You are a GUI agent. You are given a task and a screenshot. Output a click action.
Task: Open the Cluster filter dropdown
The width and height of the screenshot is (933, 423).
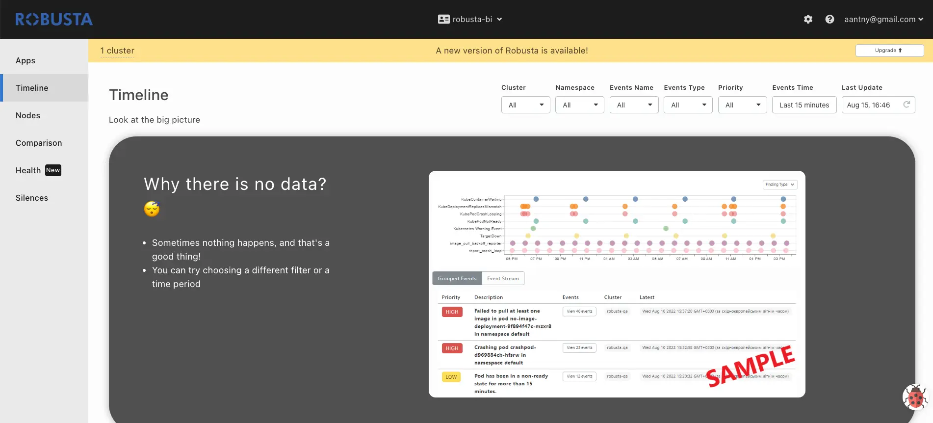pyautogui.click(x=525, y=105)
